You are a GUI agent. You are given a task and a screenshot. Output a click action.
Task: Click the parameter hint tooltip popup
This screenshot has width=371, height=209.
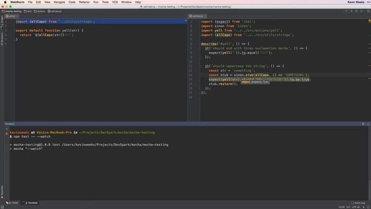(255, 82)
